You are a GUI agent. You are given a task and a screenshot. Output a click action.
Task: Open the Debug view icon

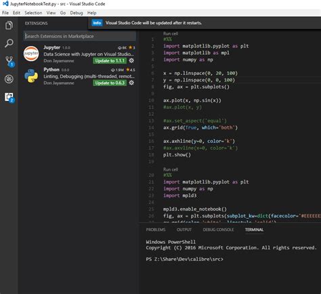click(9, 79)
